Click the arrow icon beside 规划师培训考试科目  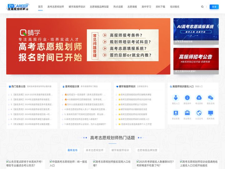click(x=105, y=42)
